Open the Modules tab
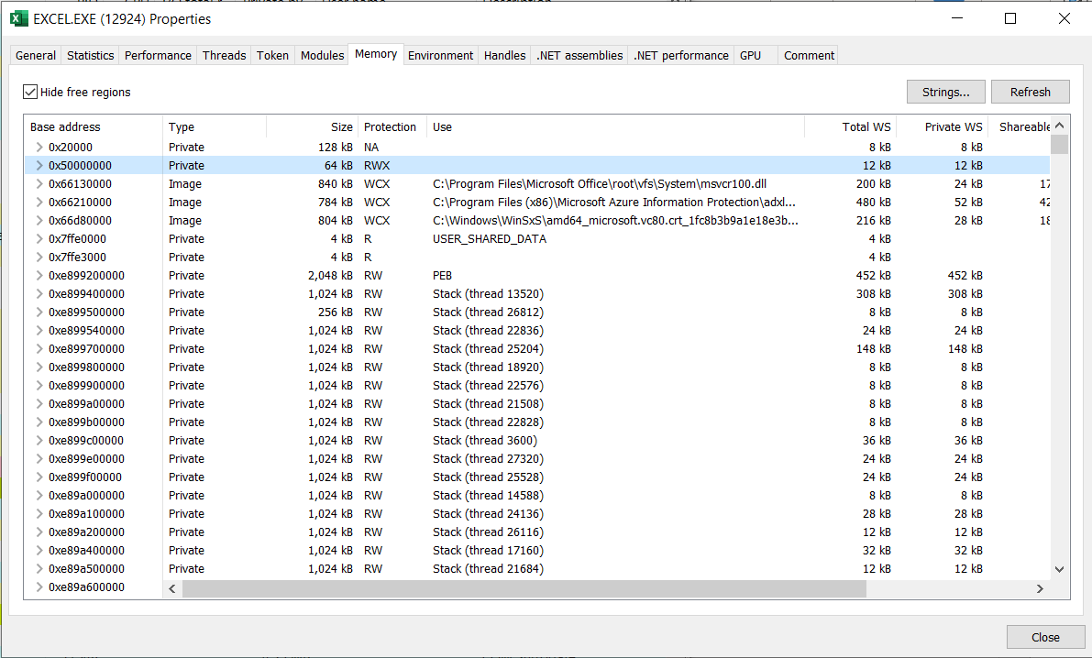The image size is (1092, 658). click(322, 55)
